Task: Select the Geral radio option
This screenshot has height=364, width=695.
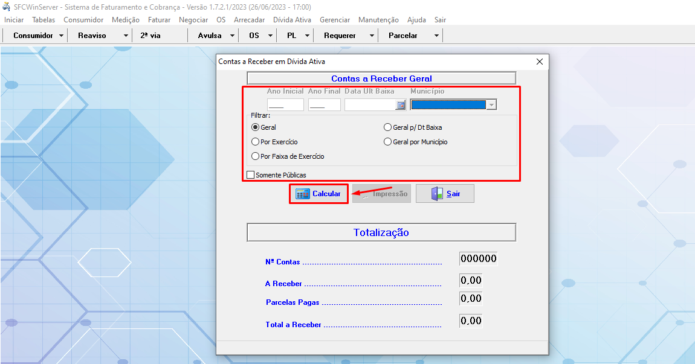Action: point(256,127)
